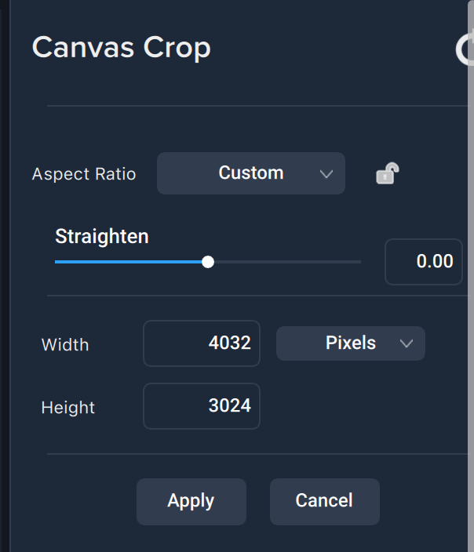Click the Straighten angle value field showing 0.00

click(424, 262)
